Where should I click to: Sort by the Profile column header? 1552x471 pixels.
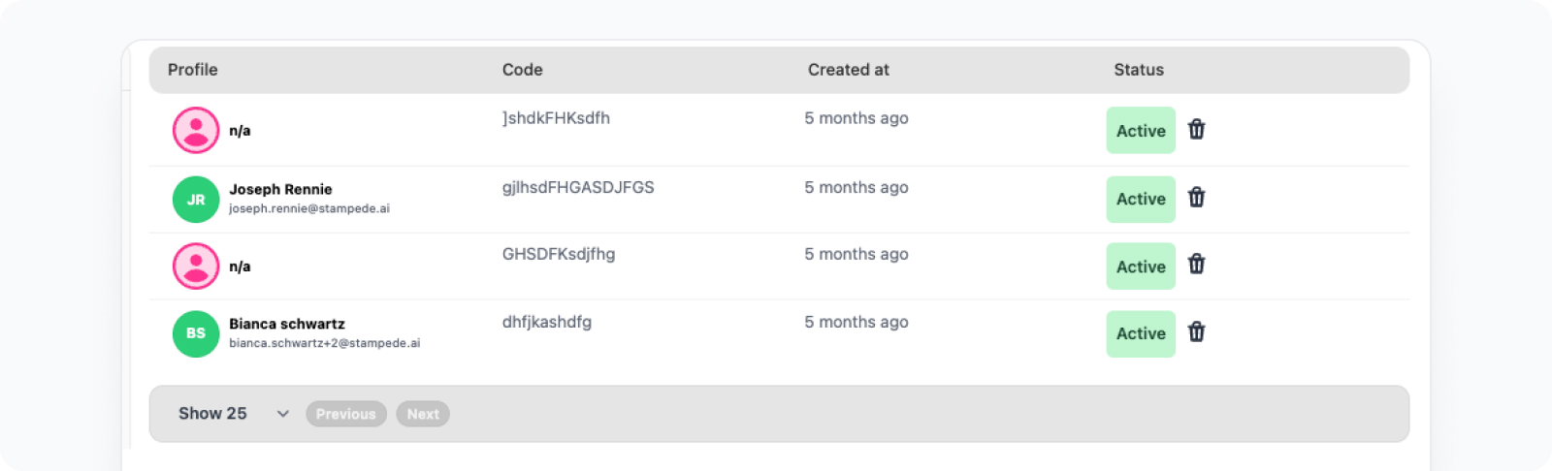click(193, 70)
